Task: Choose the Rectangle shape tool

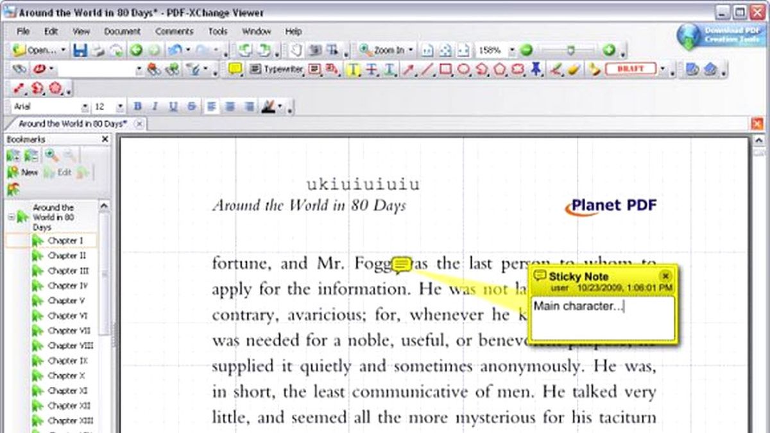Action: point(445,69)
